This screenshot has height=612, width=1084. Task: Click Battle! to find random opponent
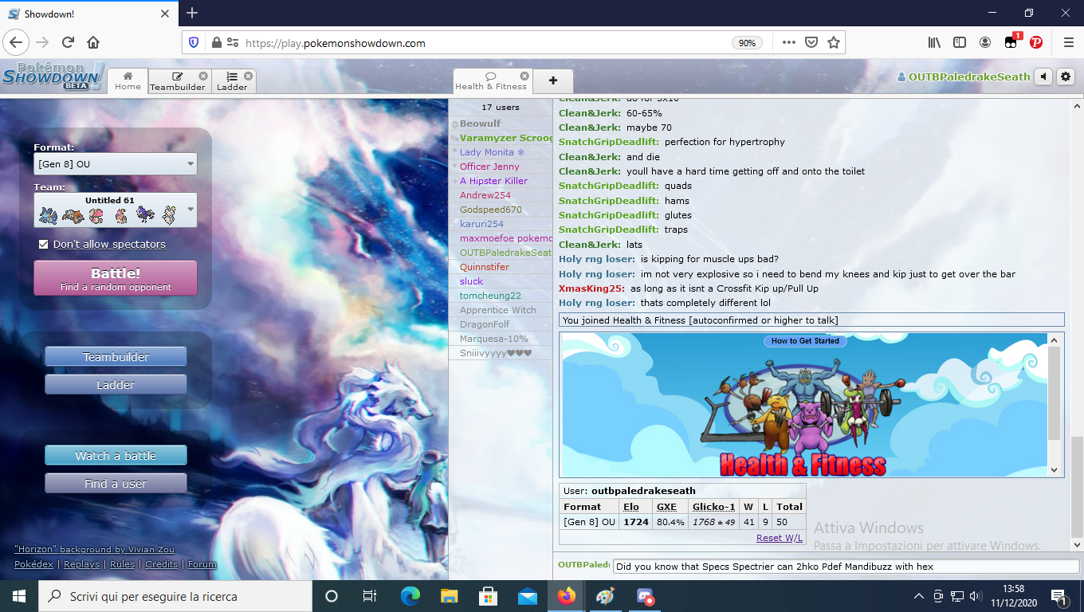point(116,278)
